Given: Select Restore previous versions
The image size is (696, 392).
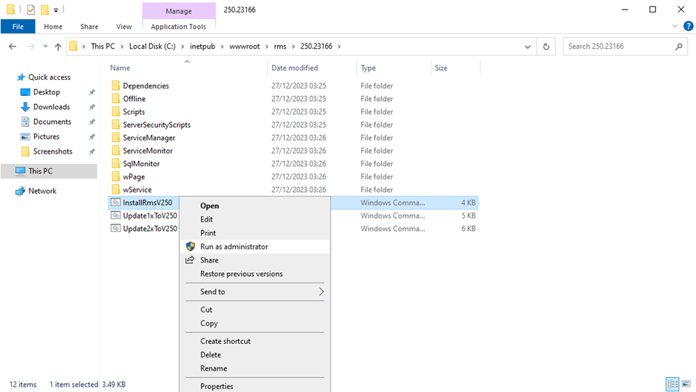Looking at the screenshot, I should (x=255, y=274).
